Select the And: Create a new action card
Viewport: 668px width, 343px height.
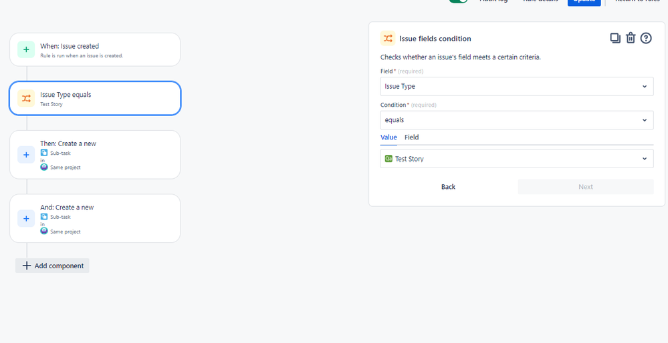95,218
